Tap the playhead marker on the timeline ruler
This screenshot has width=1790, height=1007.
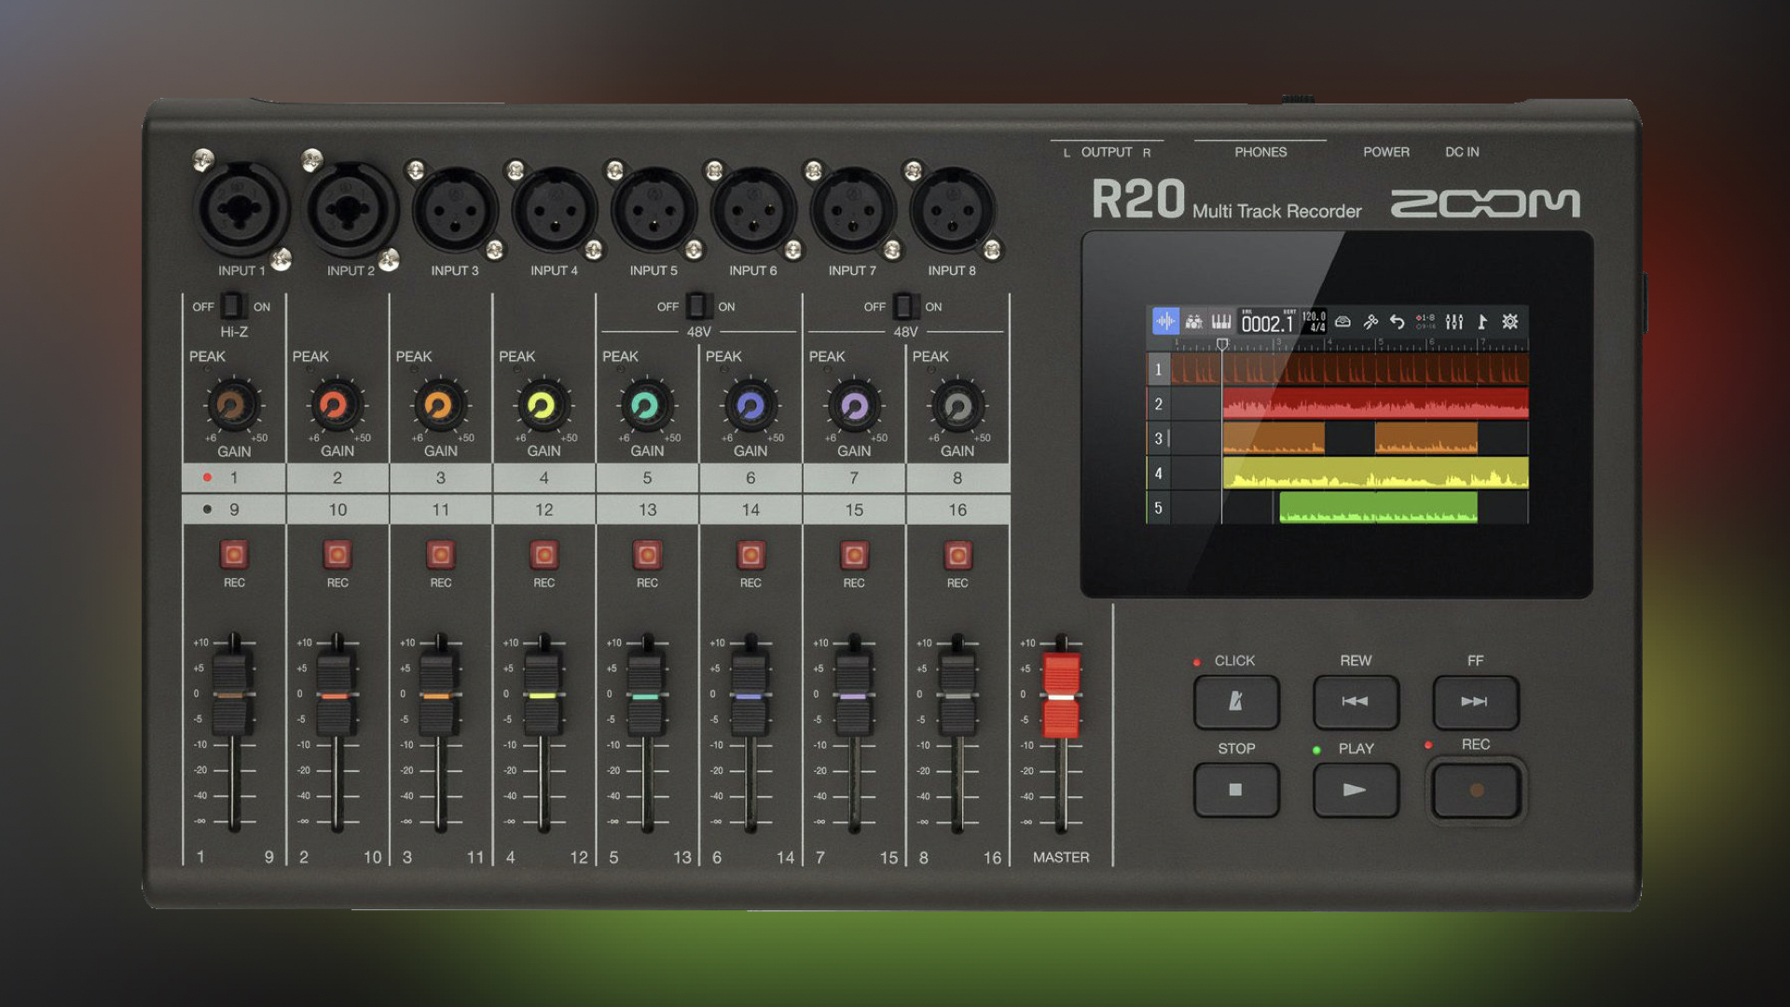pos(1223,345)
